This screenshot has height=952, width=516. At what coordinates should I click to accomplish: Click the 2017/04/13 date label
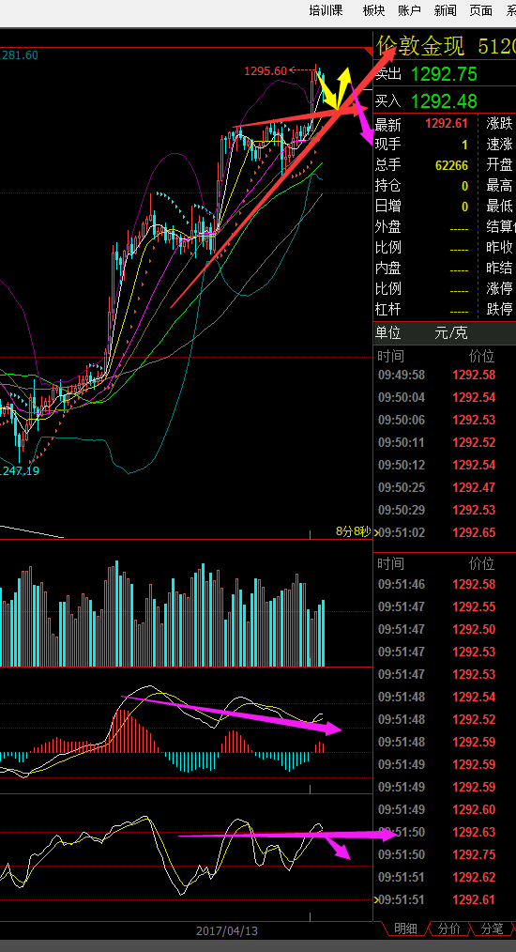pos(228,930)
